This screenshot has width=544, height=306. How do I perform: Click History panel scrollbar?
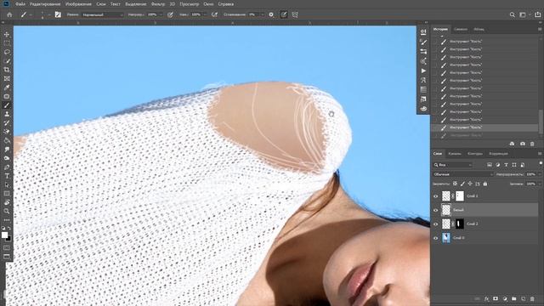(541, 122)
